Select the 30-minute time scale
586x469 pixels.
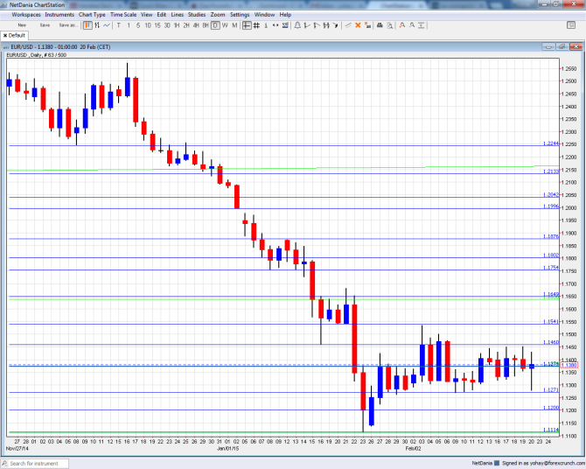tap(167, 25)
